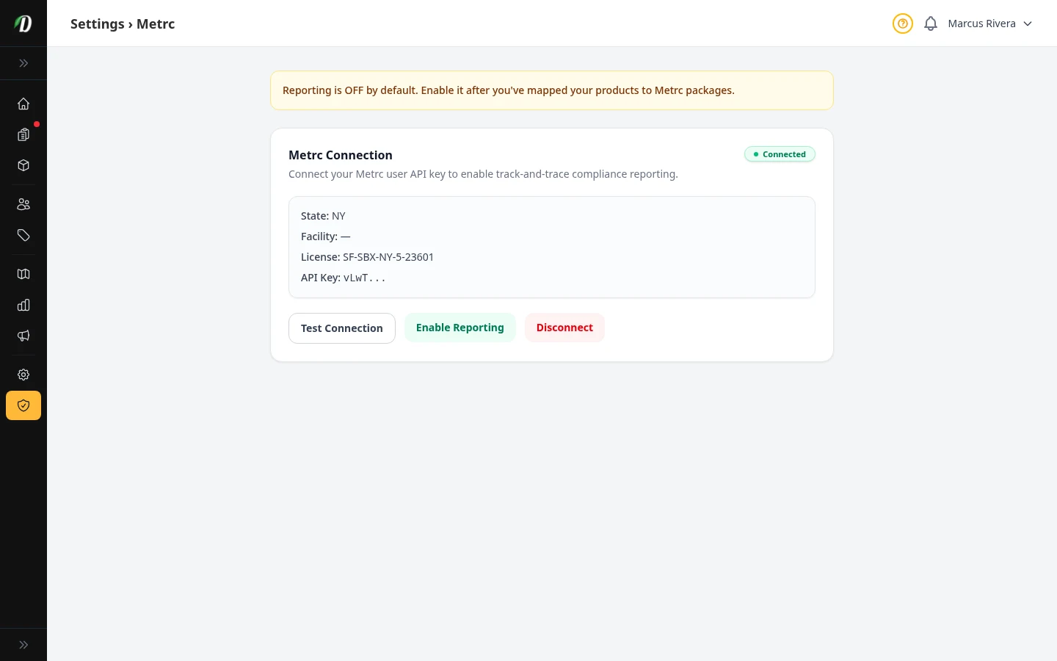This screenshot has height=661, width=1057.
Task: Open the gear settings icon
Action: (x=23, y=375)
